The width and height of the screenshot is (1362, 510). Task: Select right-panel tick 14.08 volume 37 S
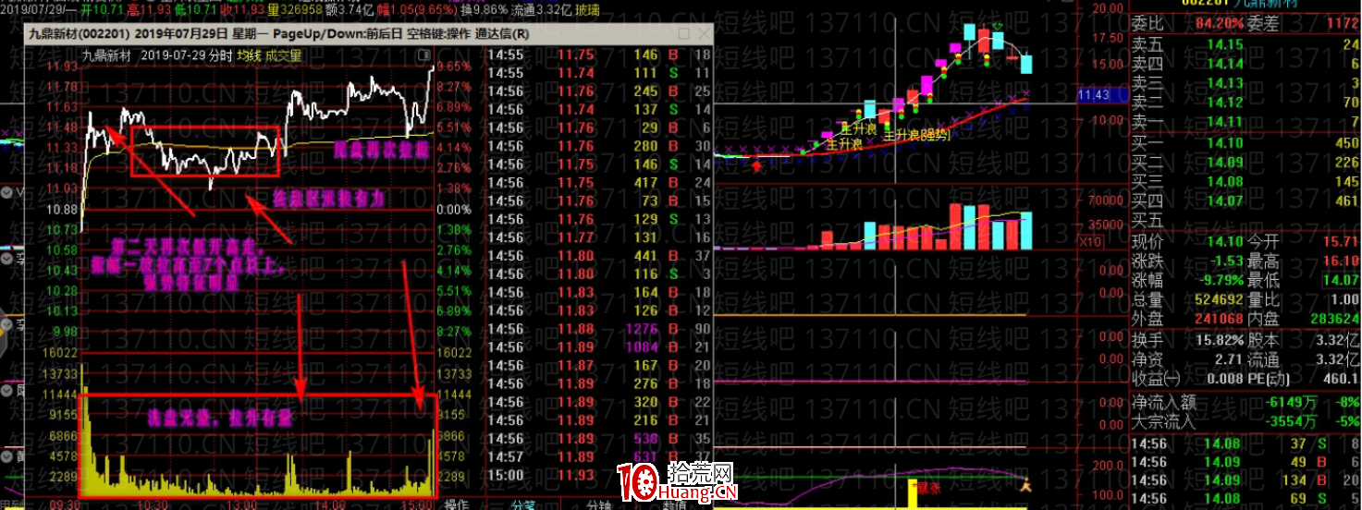[x=1245, y=443]
